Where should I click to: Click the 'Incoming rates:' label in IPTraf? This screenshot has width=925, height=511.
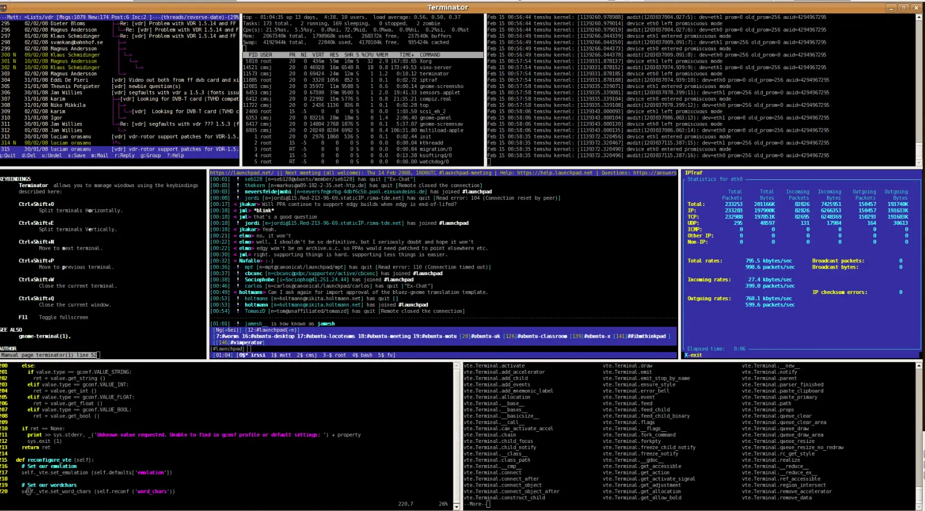(x=709, y=280)
